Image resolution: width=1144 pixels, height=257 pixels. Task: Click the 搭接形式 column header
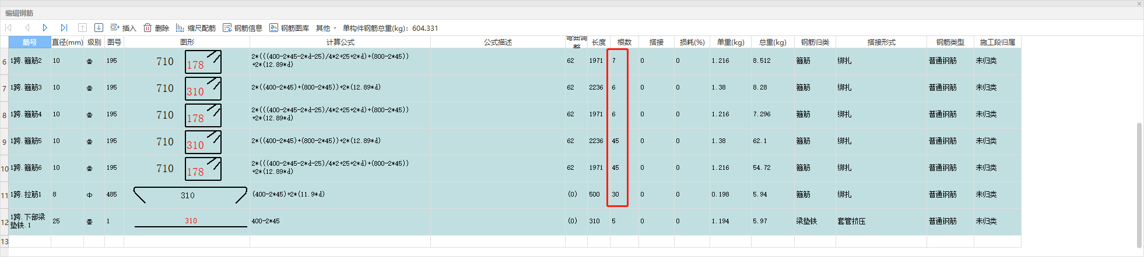tap(881, 42)
